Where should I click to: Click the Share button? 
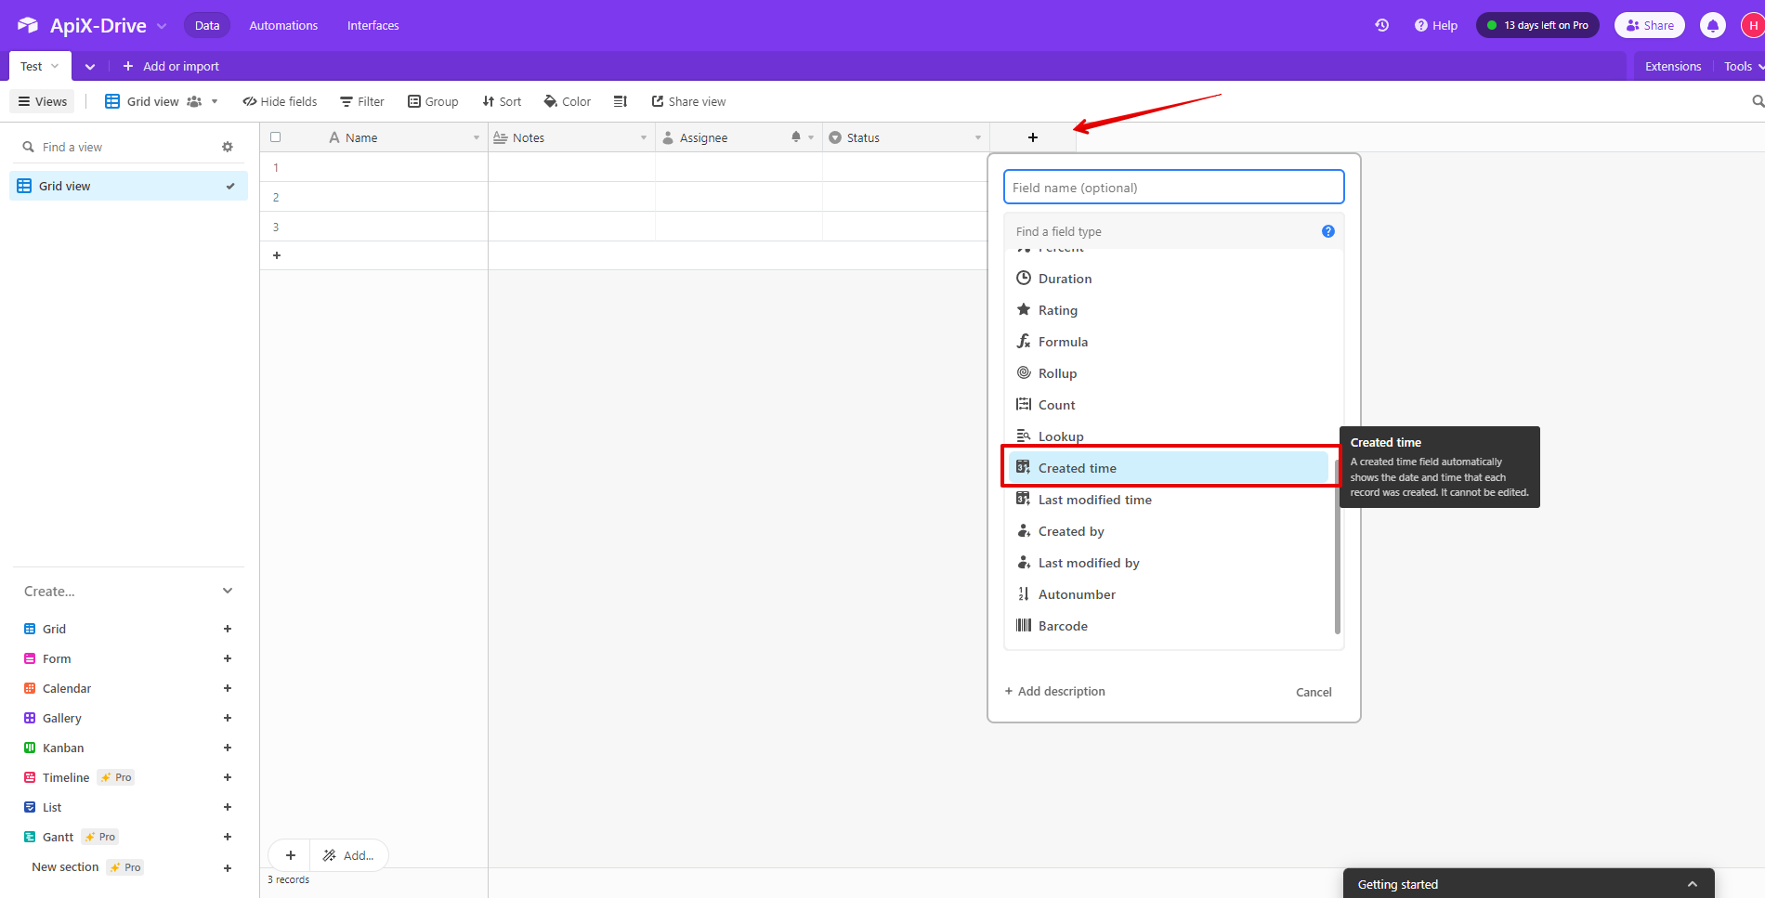point(1650,25)
